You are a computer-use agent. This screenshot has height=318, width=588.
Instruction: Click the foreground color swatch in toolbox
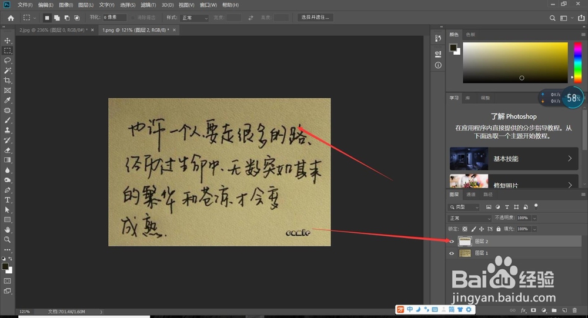click(x=5, y=267)
